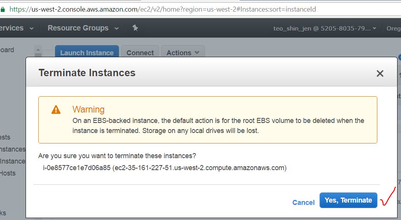Click the Cancel link in dialog

pyautogui.click(x=303, y=203)
